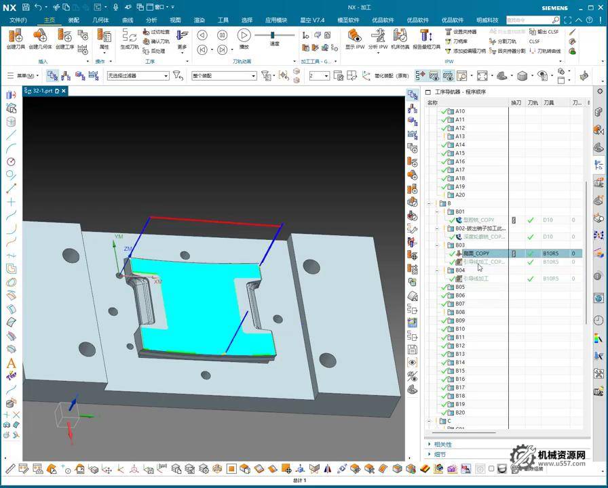Click the 创建刀具 (Create Tool) icon

pyautogui.click(x=16, y=37)
